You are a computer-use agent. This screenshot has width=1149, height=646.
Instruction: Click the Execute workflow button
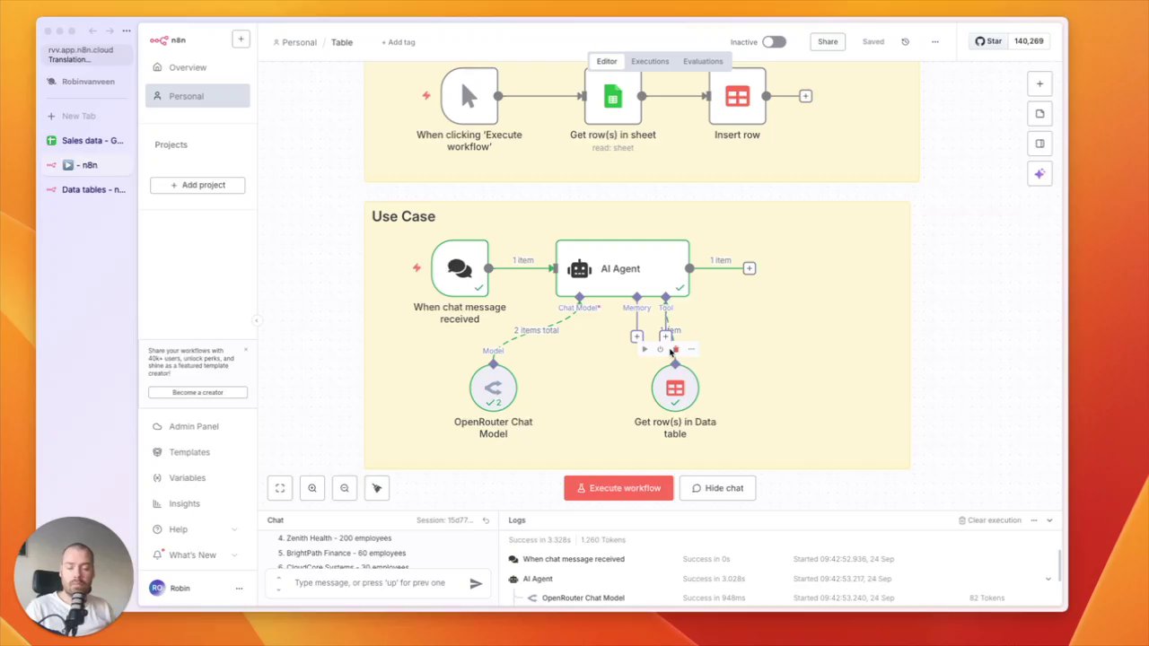(x=618, y=488)
